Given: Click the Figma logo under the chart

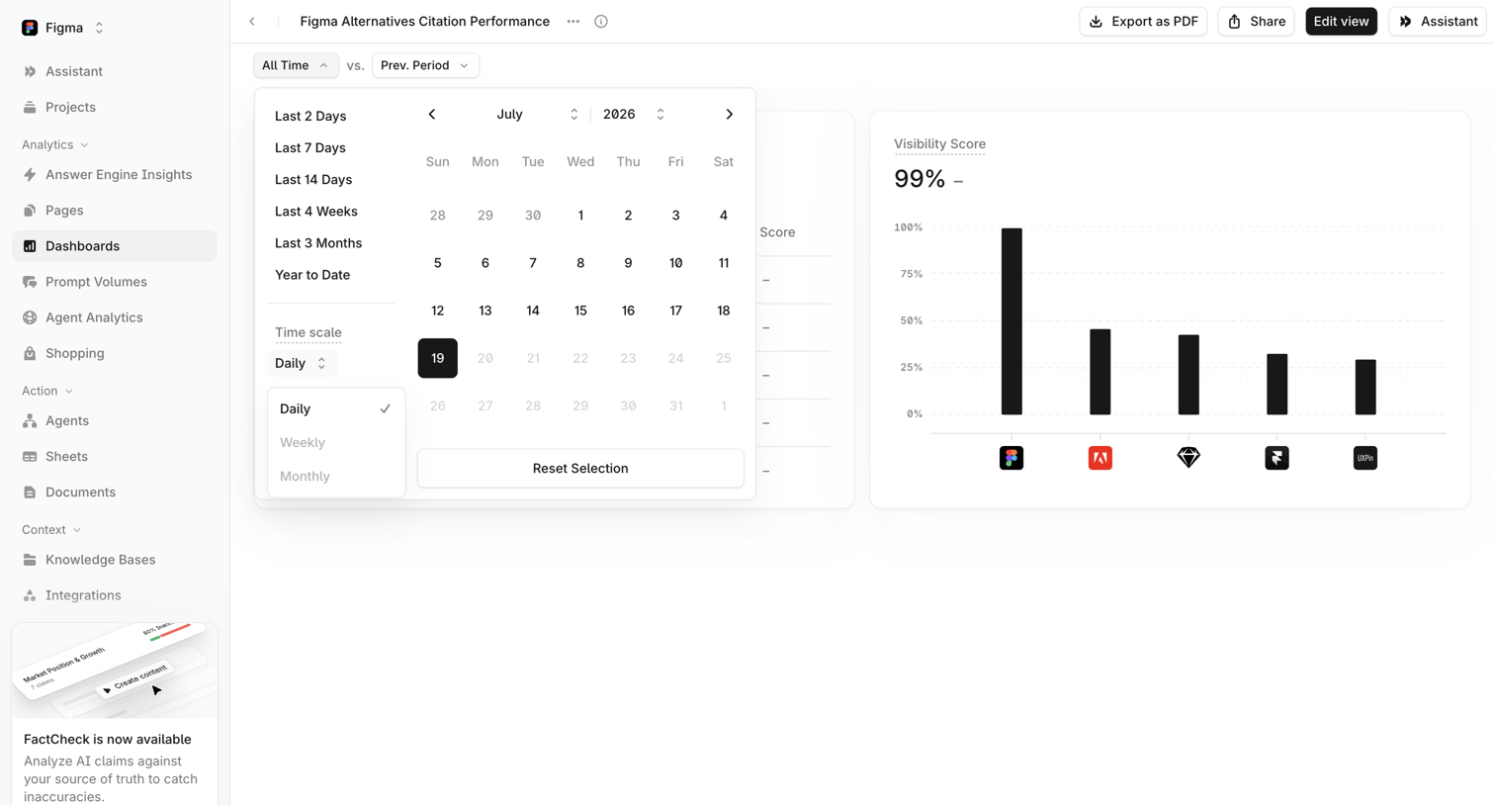Looking at the screenshot, I should pyautogui.click(x=1011, y=458).
